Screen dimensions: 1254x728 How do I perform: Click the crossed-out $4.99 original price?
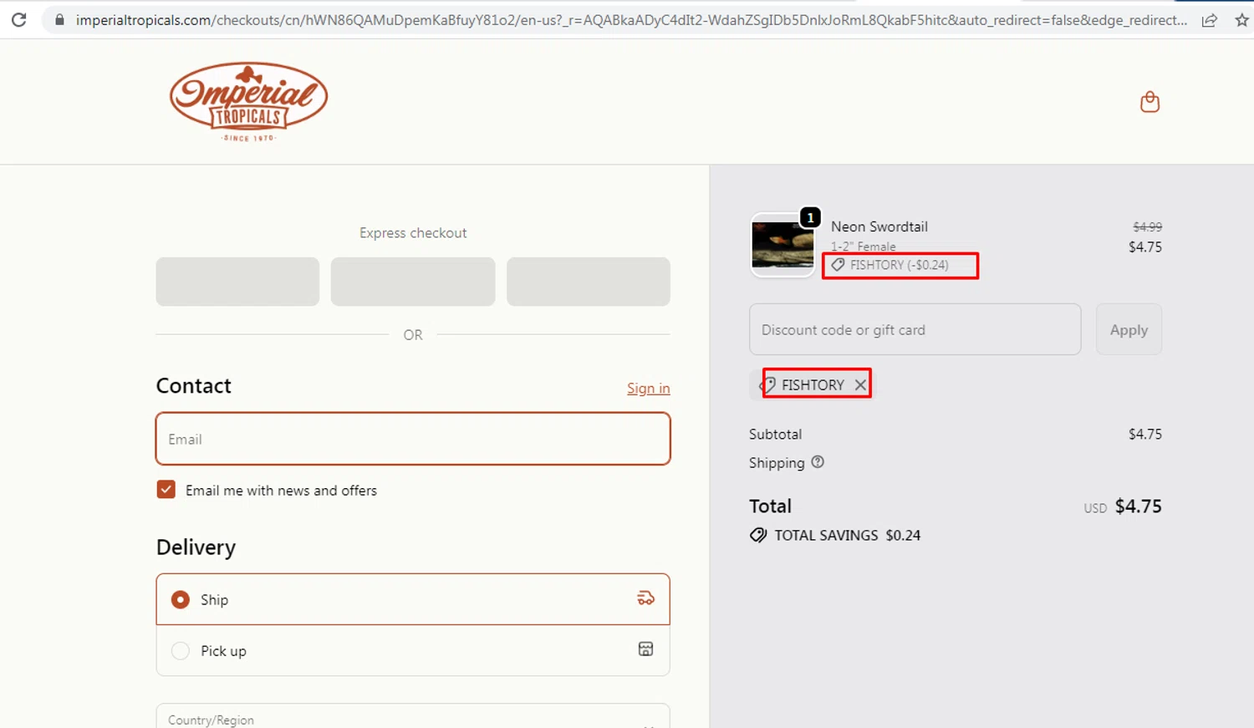click(1147, 227)
